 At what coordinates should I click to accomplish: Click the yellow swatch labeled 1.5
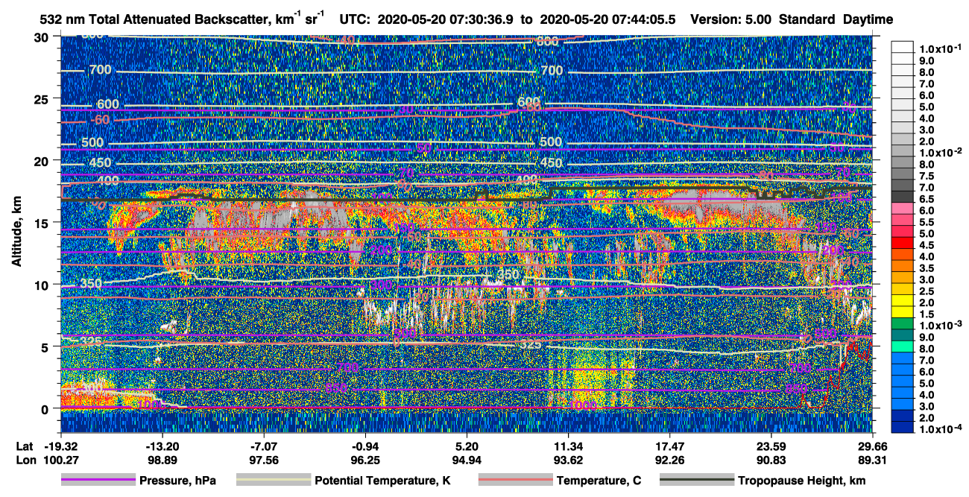[904, 313]
